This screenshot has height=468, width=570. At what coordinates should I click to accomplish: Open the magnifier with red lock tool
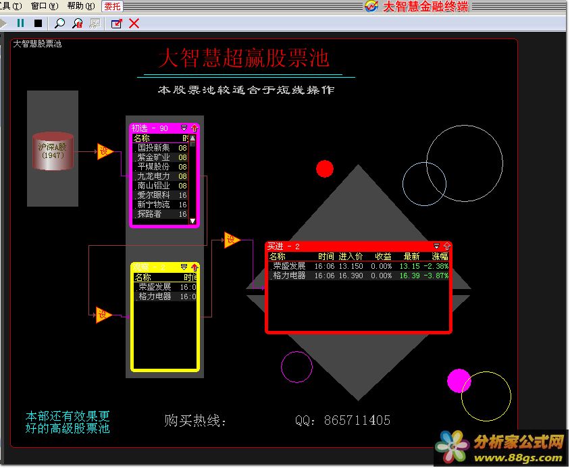[78, 24]
